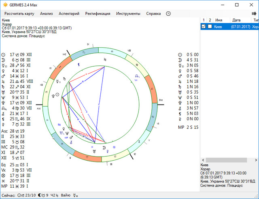Click the arrow icon at top right

pos(254,13)
